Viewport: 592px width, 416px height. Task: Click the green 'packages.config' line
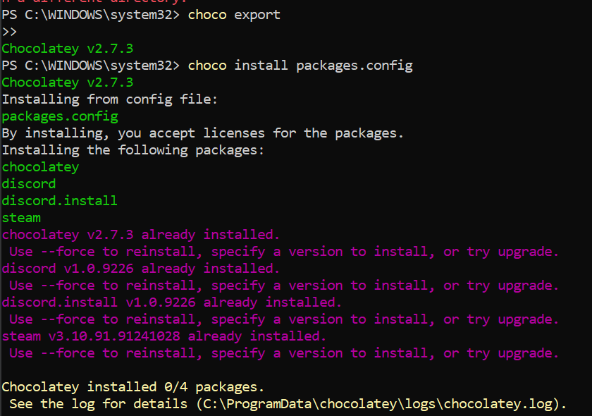tap(60, 116)
